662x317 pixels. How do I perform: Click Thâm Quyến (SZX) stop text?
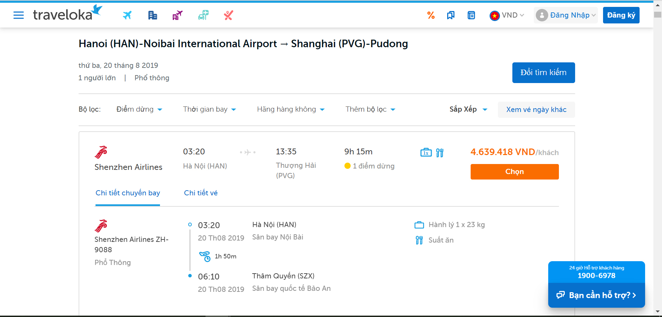(x=283, y=276)
